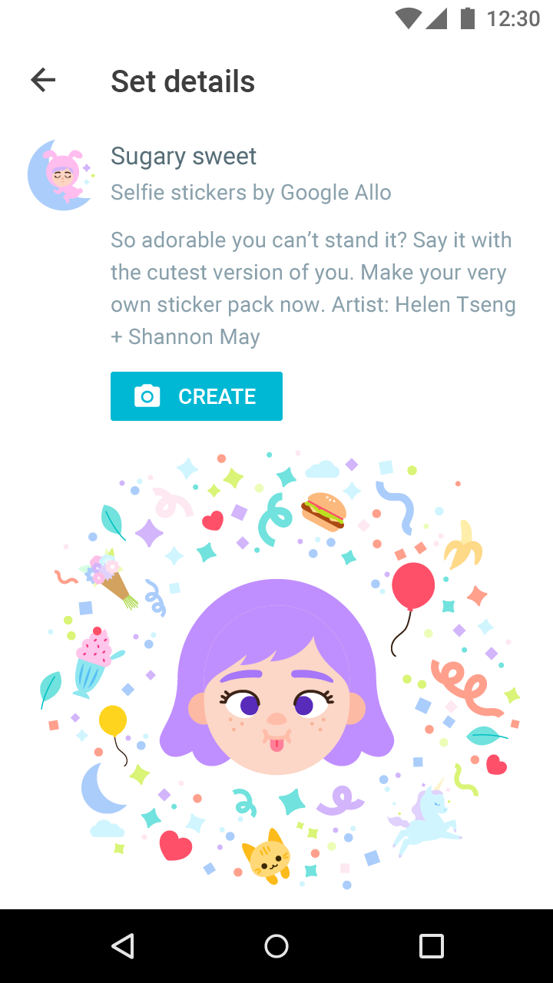Tap the Set details title

[x=183, y=81]
